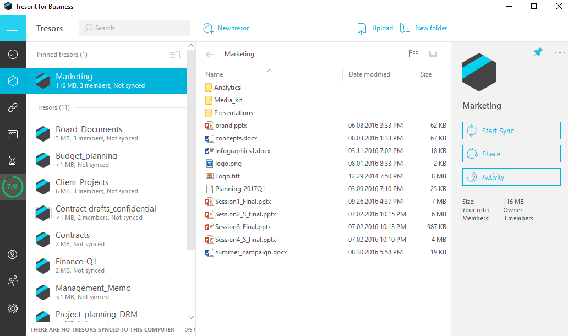Viewport: 568px width, 336px height.
Task: Click the brand.pptx PowerPoint file icon
Action: 209,126
